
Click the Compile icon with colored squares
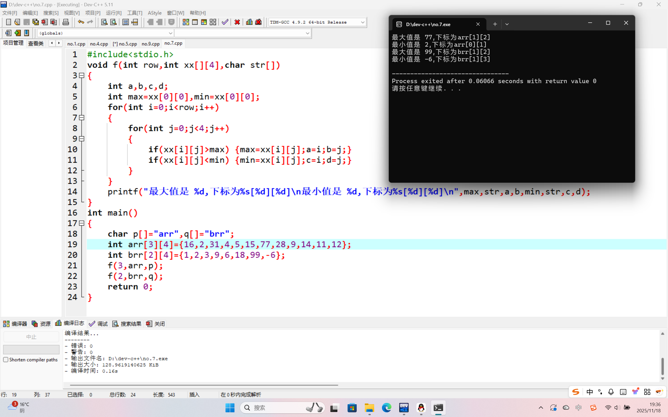click(186, 22)
